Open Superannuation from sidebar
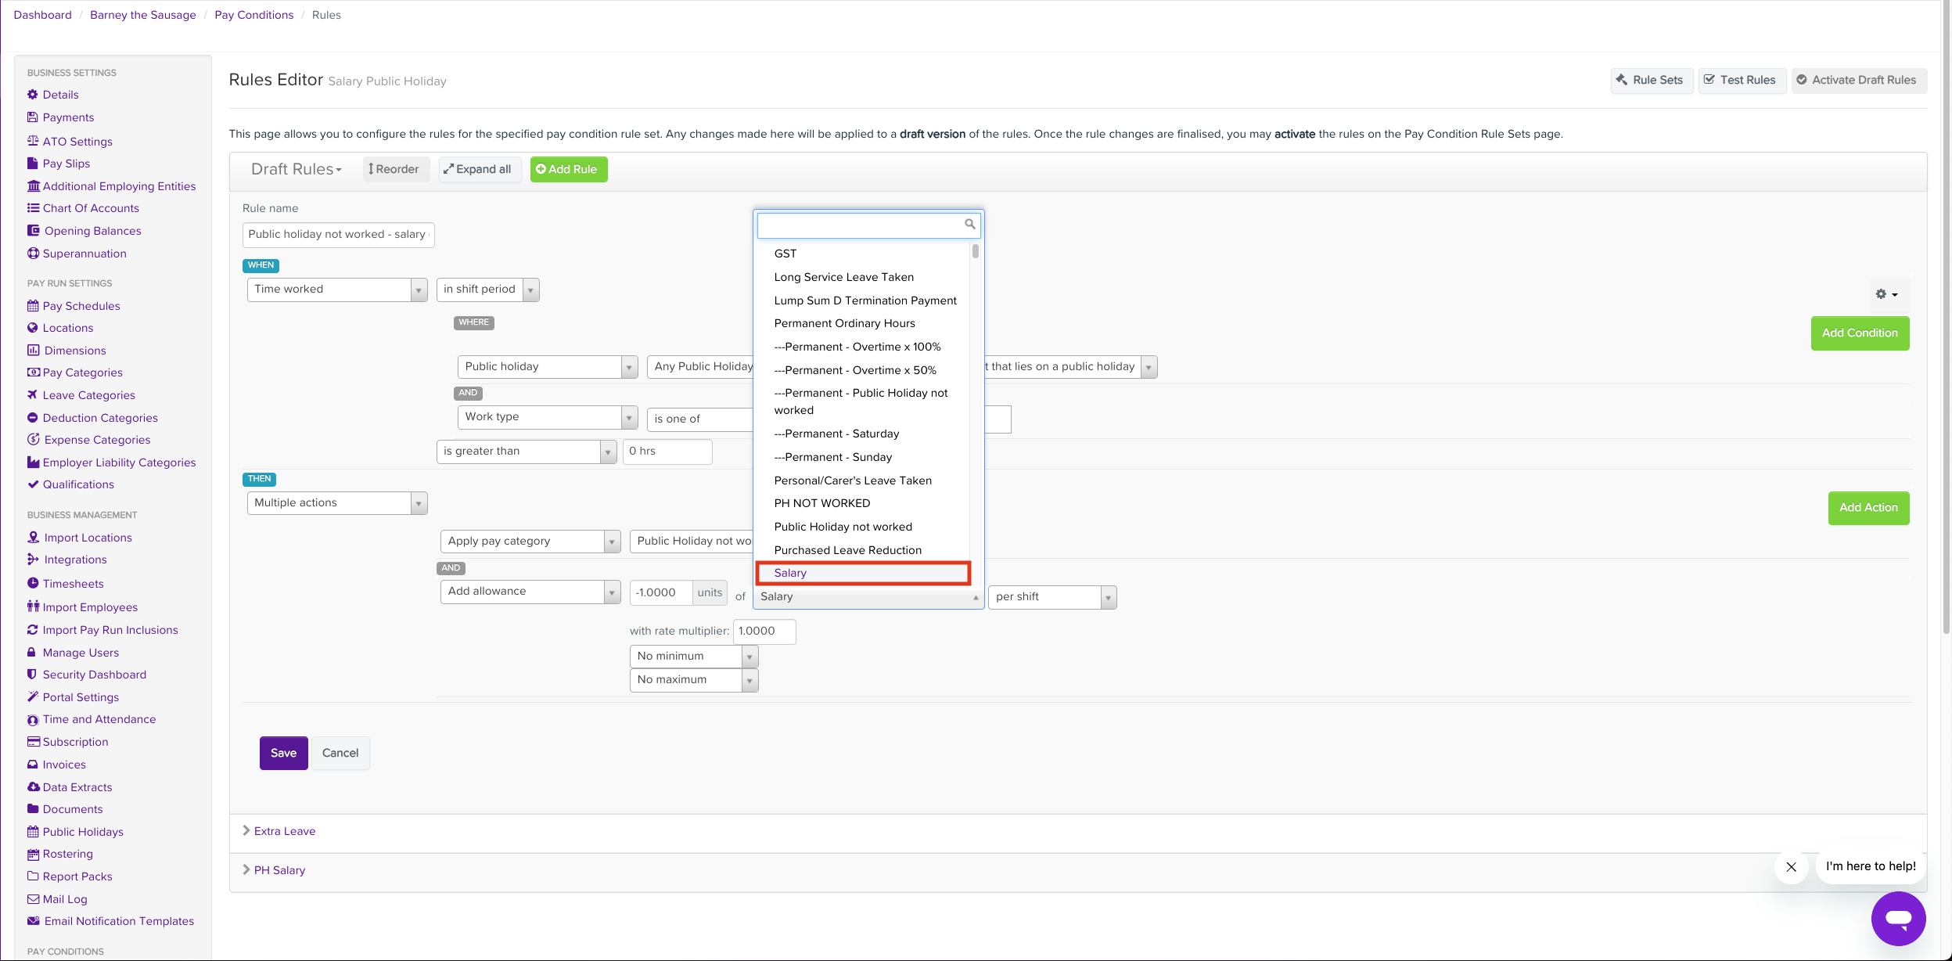Image resolution: width=1952 pixels, height=961 pixels. coord(84,254)
